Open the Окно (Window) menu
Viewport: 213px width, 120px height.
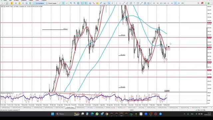click(x=37, y=0)
